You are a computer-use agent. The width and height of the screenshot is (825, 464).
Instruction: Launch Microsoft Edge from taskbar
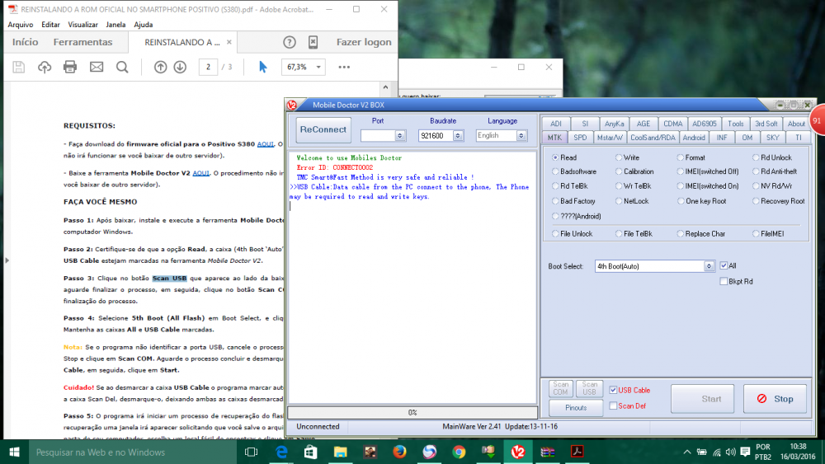[x=281, y=452]
